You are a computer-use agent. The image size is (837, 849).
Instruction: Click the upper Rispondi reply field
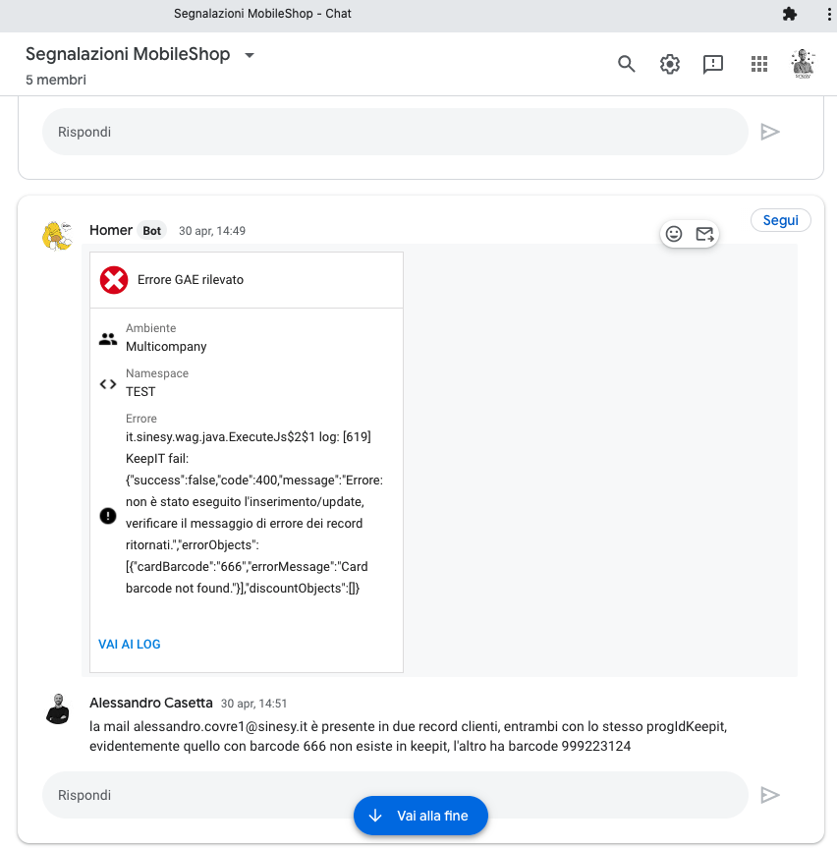point(395,132)
